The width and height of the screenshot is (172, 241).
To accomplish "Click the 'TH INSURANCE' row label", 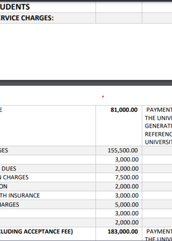I will pyautogui.click(x=20, y=196).
